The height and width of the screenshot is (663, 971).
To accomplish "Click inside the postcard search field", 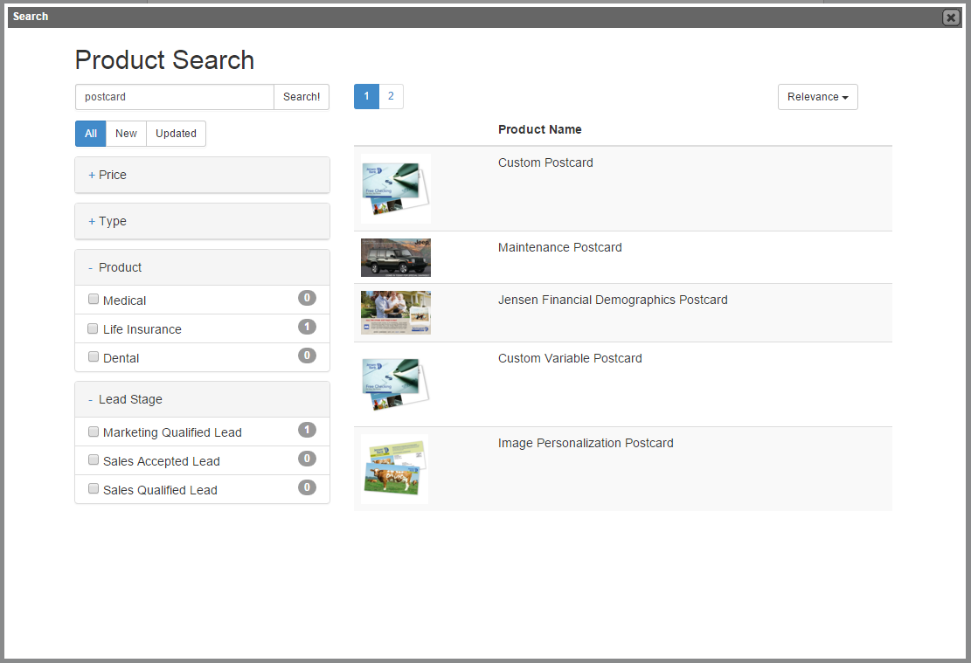I will click(174, 97).
